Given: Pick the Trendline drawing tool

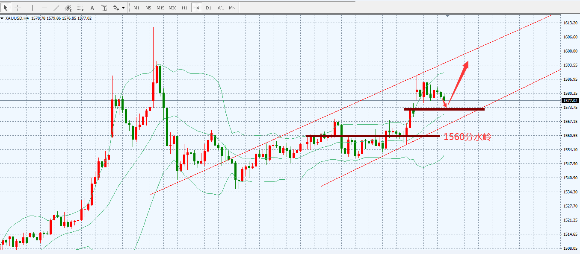Looking at the screenshot, I should [56, 8].
